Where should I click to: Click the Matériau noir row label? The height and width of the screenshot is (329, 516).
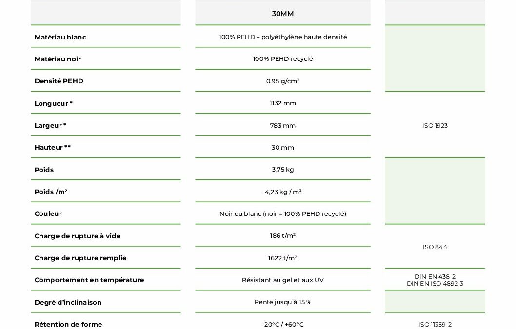pyautogui.click(x=58, y=59)
